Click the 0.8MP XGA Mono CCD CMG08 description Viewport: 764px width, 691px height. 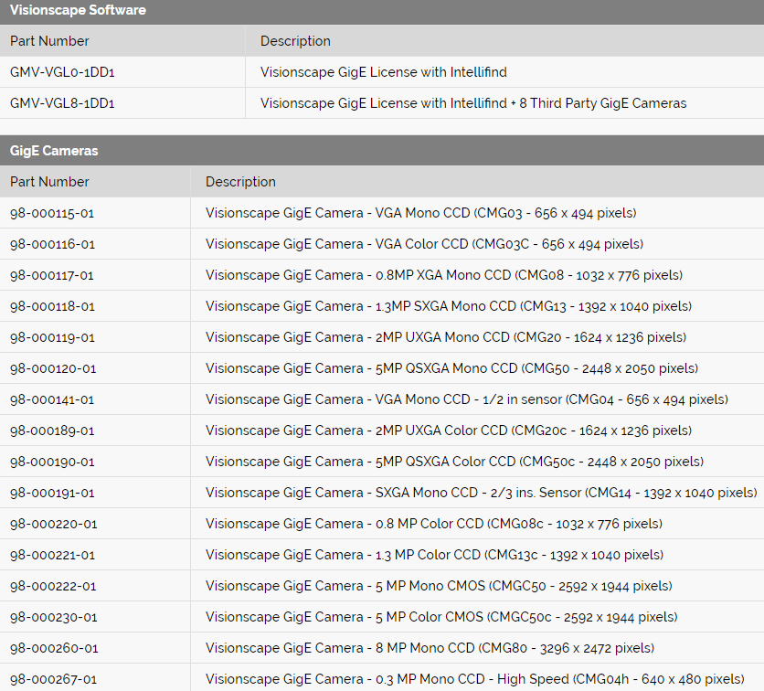point(444,276)
